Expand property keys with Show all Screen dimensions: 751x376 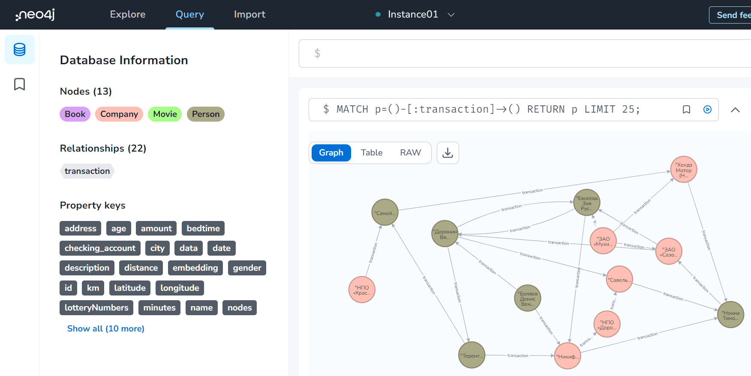(105, 328)
